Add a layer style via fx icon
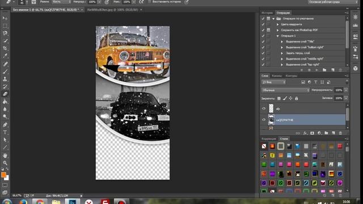This screenshot has height=204, width=363. [305, 133]
